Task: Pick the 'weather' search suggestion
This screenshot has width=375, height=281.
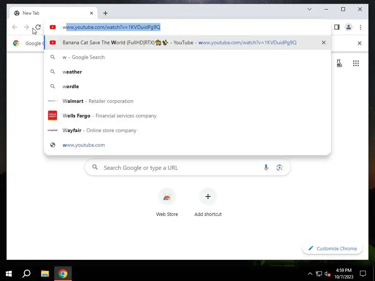Action: pos(187,72)
